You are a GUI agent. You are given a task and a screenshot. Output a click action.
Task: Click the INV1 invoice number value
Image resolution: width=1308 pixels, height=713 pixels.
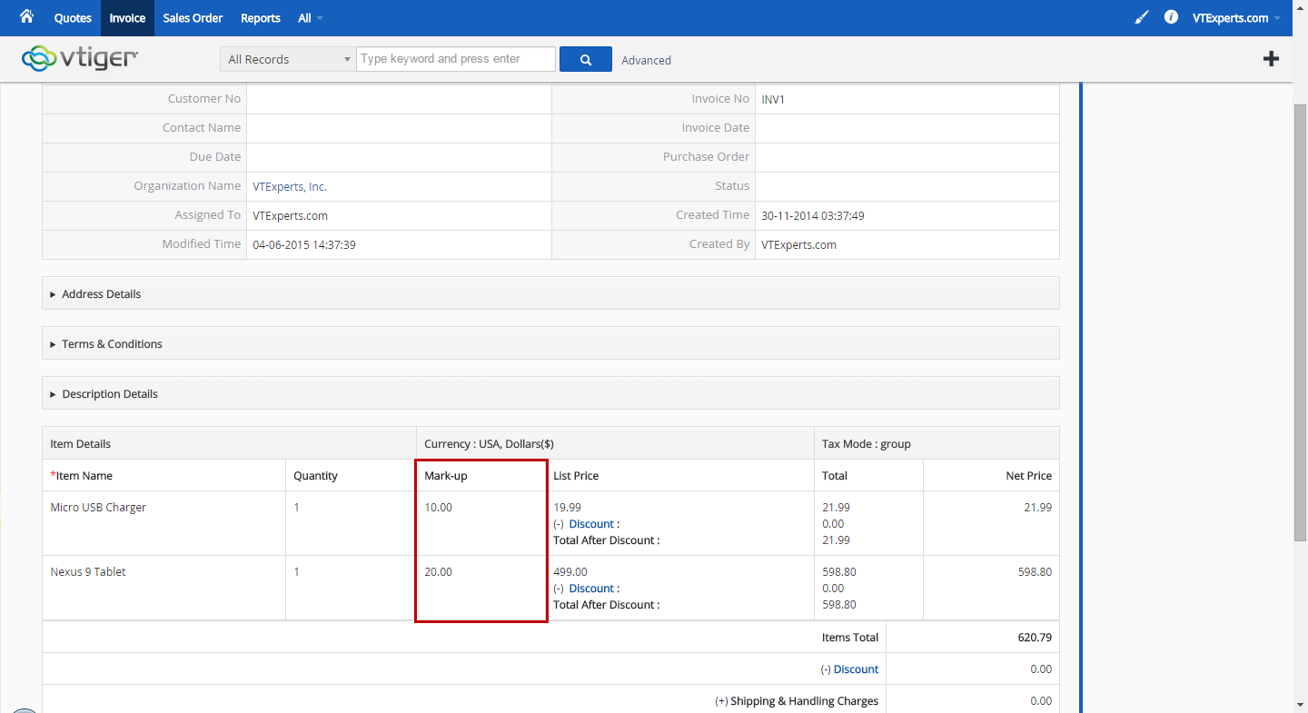tap(773, 99)
